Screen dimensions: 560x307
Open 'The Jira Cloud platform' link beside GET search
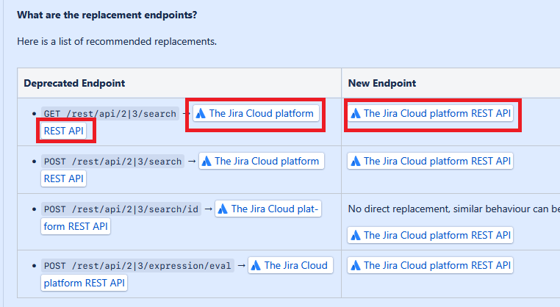(x=261, y=114)
